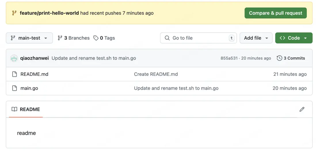Open the README.md file link
This screenshot has width=316, height=152.
(34, 74)
